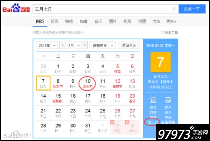Expand the 更多» menu
This screenshot has height=141, width=210.
171,21
